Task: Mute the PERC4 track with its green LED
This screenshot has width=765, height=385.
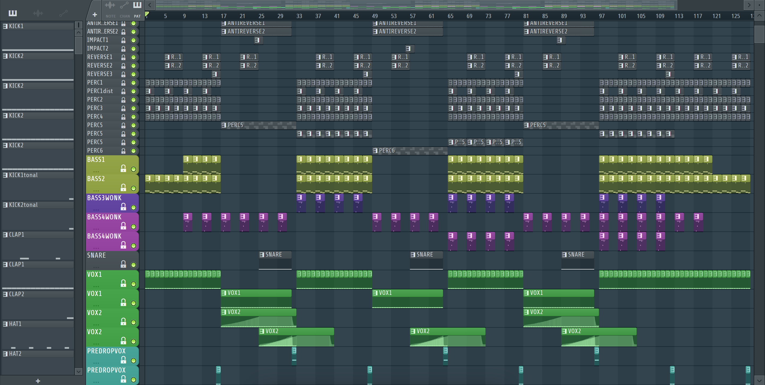Action: [x=134, y=117]
